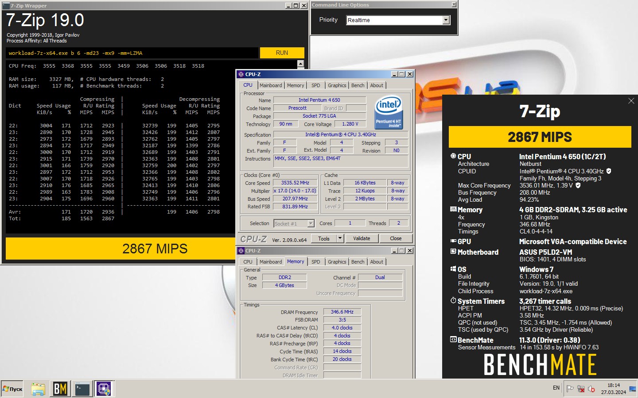Switch to Mainboard tab in upper CPU-Z window
Viewport: 638px width, 398px height.
click(271, 85)
